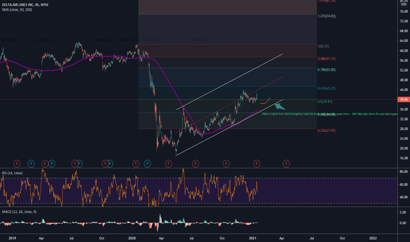
Task: Click the 0.618(45.25) Fibonacci label
Action: pyautogui.click(x=326, y=88)
